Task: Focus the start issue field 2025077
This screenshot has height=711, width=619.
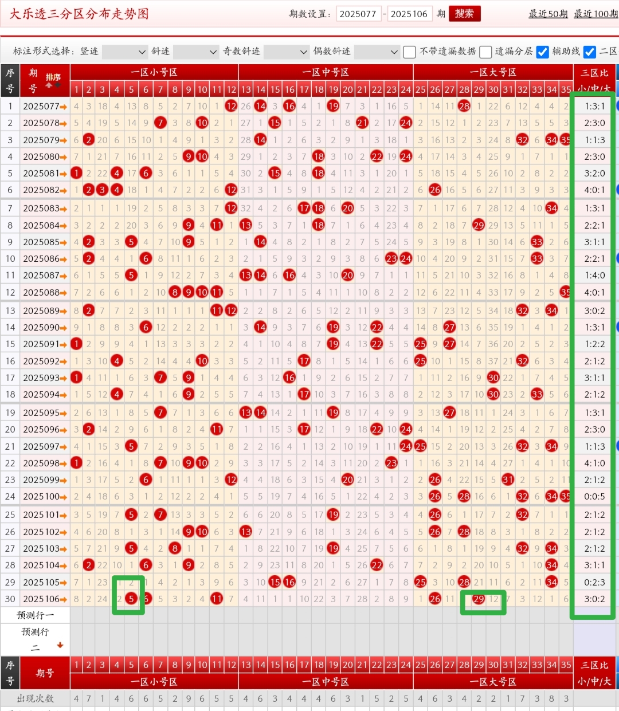Action: coord(358,14)
